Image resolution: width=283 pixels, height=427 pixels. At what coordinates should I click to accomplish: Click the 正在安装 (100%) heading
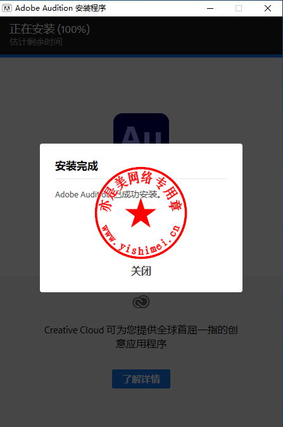coord(49,29)
